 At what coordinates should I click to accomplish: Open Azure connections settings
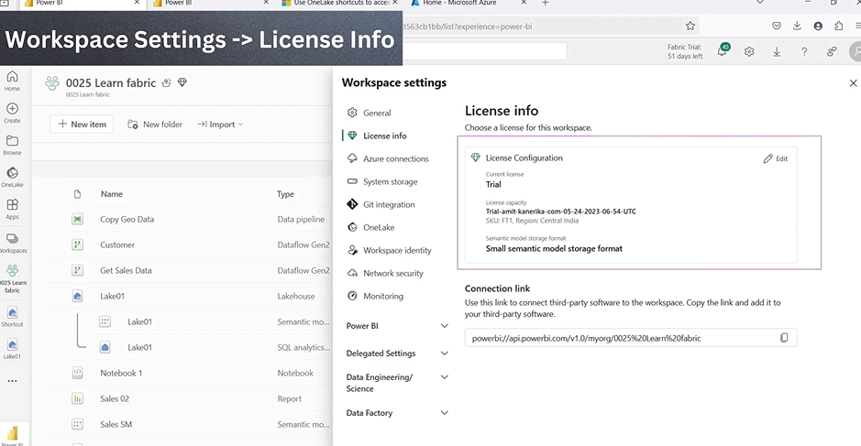tap(388, 159)
